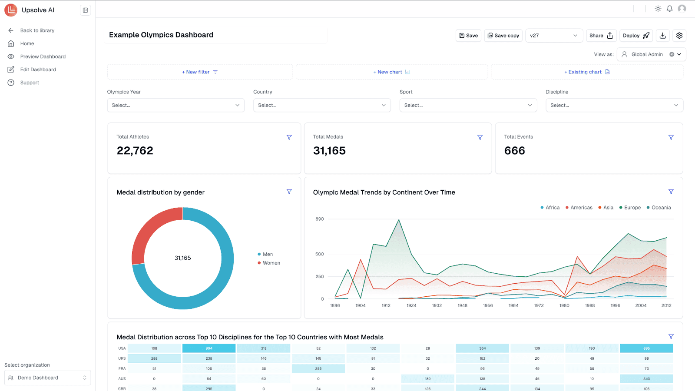
Task: Open the Olympics Year select dropdown
Action: (175, 105)
